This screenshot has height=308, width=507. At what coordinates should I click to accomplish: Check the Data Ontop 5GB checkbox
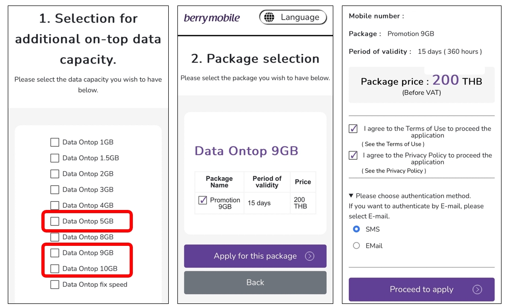[55, 221]
